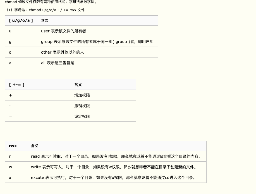256x194 pixels.
Task: Click the 'a' cell in the first table
Action: coord(21,63)
